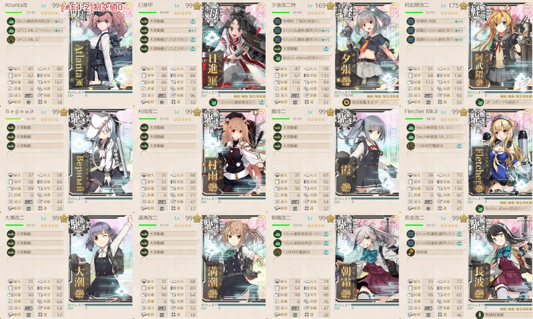The height and width of the screenshot is (319, 533).
Task: Click 朝霜改二's first 10cm連装高角砲 gun icon
Action: (277, 234)
